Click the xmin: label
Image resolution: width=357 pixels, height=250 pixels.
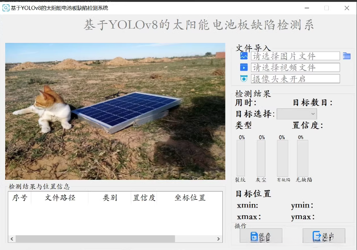[248, 205]
